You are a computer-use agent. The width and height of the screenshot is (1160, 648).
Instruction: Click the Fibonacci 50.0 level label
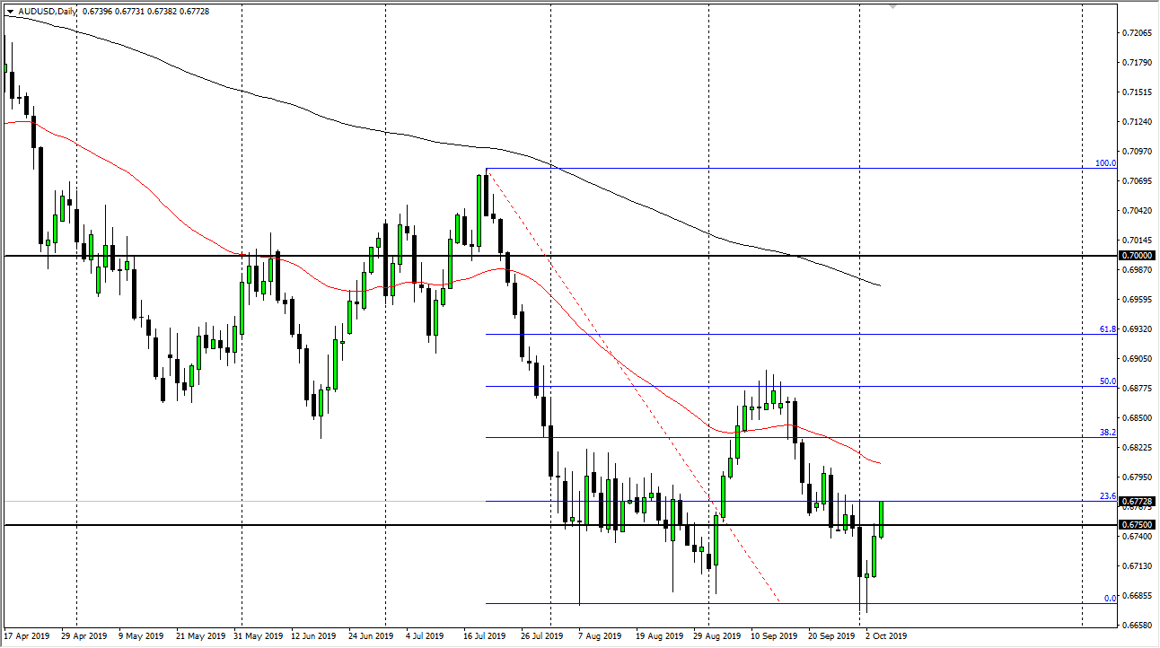tap(1108, 381)
